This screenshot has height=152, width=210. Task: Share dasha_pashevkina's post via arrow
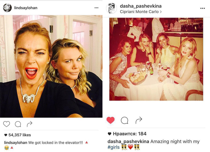[x=139, y=120]
